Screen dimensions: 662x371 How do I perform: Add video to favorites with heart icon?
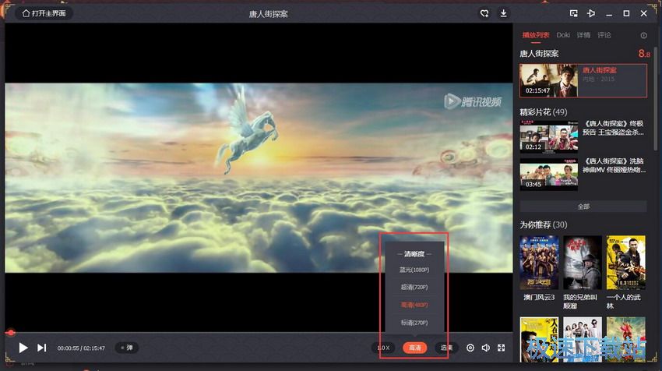coord(484,13)
